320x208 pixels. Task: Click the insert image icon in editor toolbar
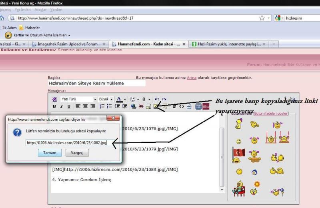[156, 106]
